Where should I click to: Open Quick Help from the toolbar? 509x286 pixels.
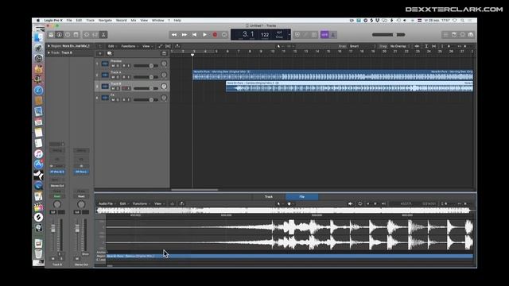coord(68,35)
